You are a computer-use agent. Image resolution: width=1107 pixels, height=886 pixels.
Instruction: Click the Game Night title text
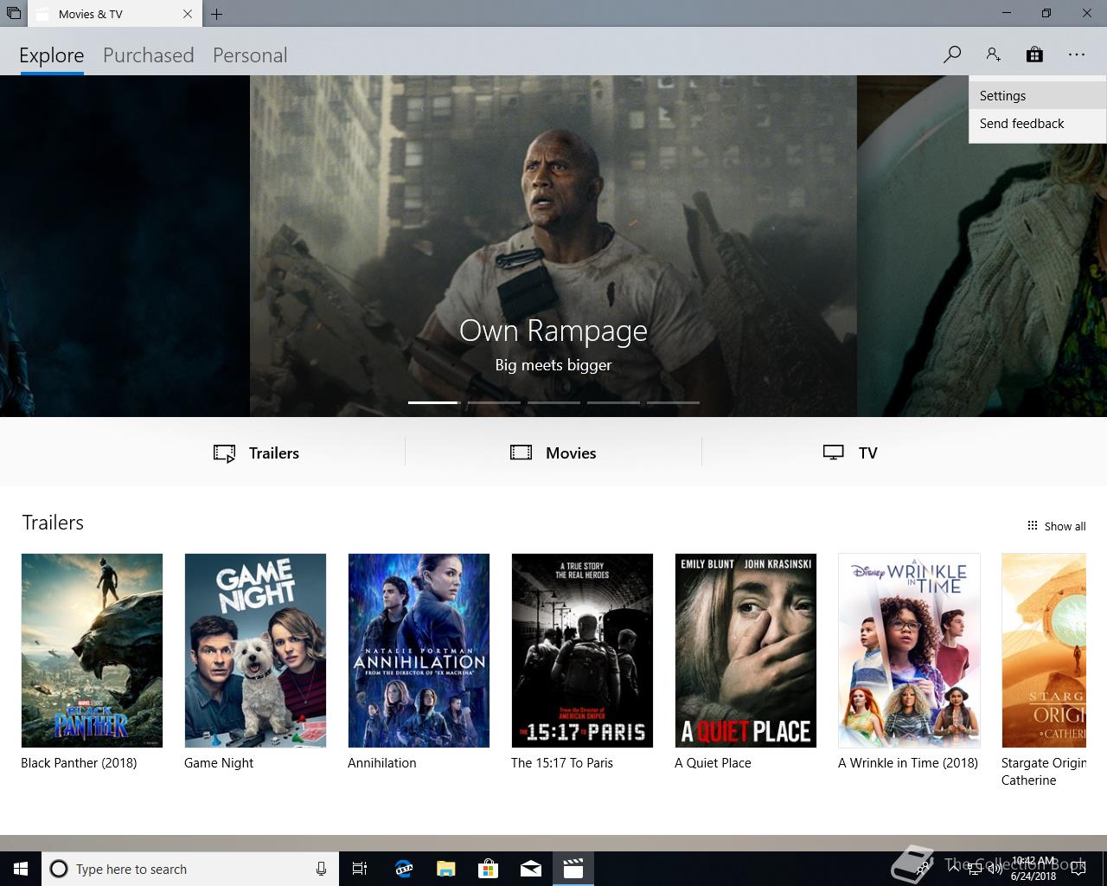pos(219,763)
